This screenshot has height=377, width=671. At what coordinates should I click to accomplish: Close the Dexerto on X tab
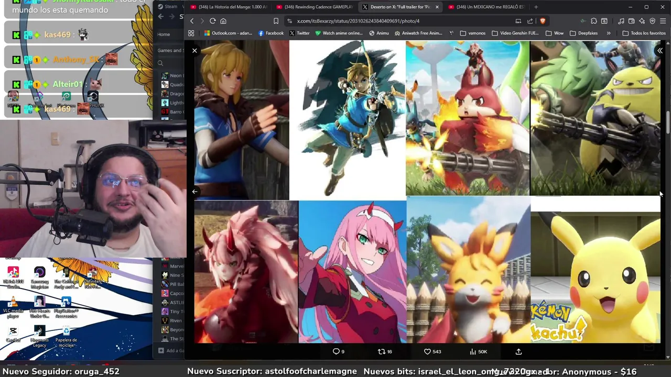[x=437, y=7]
